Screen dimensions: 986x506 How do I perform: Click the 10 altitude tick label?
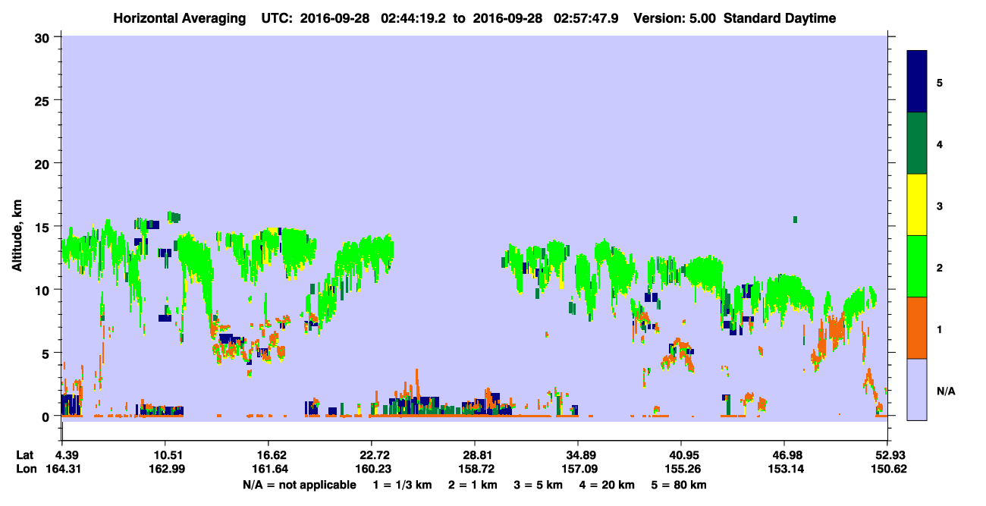[x=44, y=290]
